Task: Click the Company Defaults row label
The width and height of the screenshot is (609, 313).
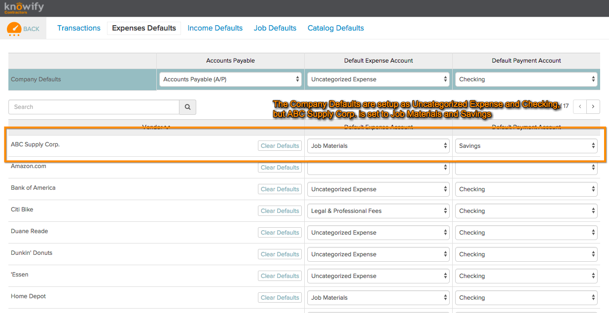Action: pyautogui.click(x=36, y=79)
